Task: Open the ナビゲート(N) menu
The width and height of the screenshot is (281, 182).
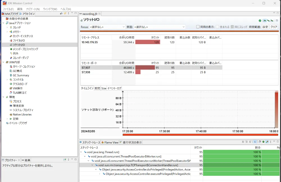Action: pyautogui.click(x=33, y=9)
